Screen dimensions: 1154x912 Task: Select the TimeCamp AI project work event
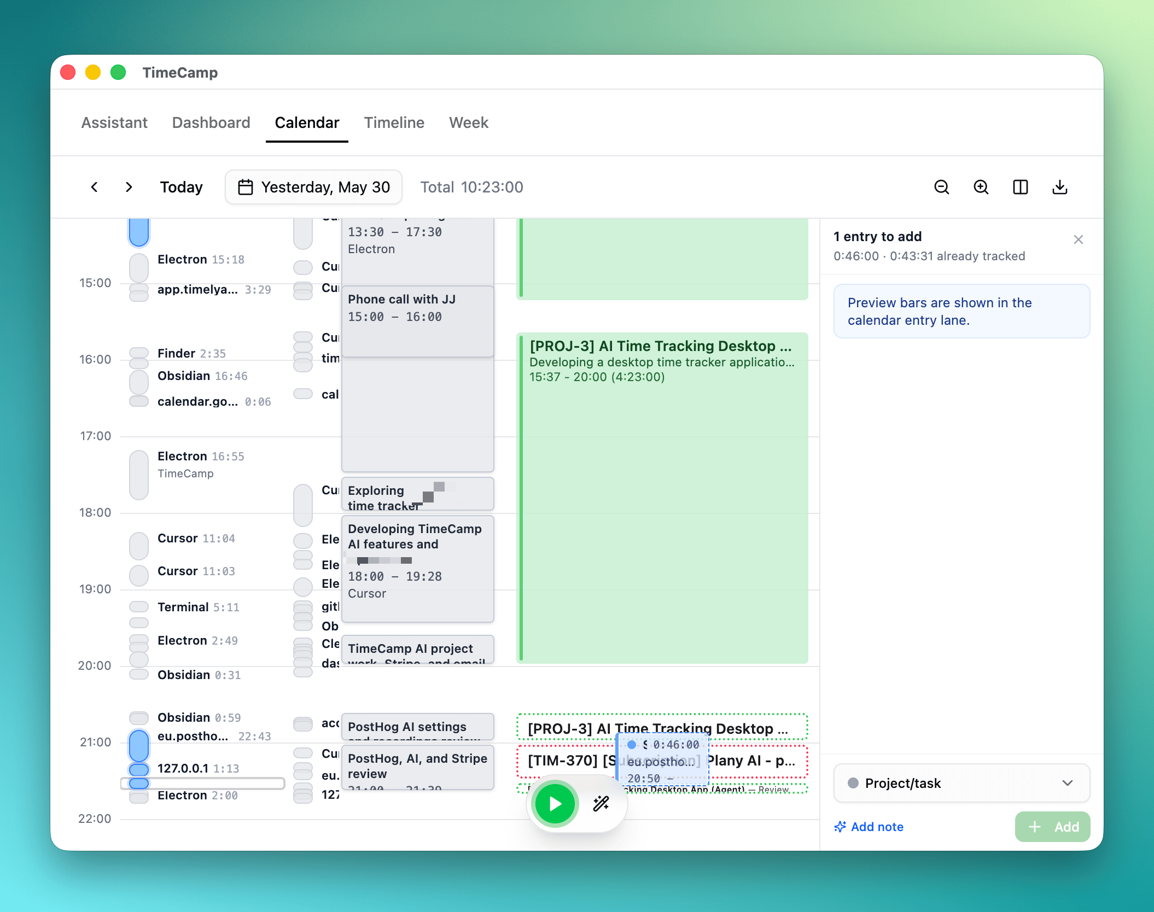418,650
